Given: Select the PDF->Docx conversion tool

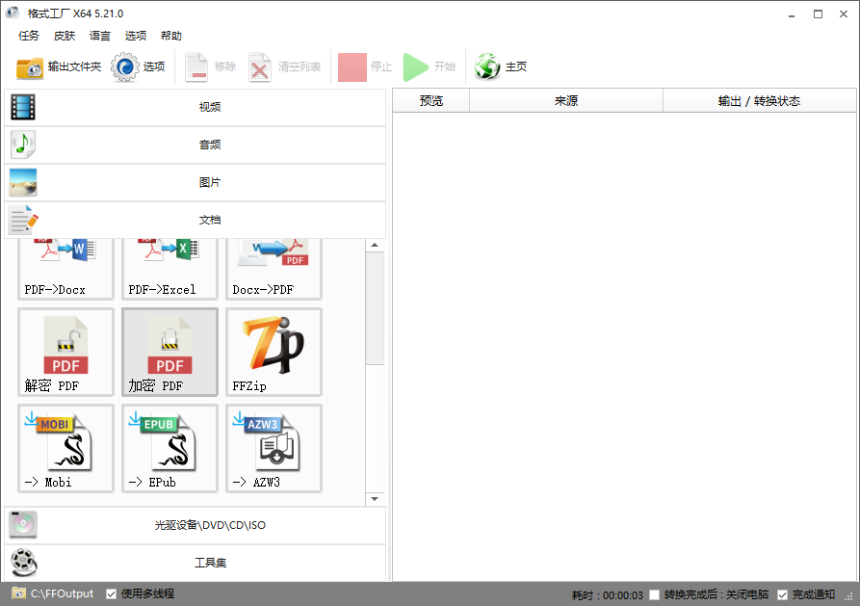Looking at the screenshot, I should 65,269.
